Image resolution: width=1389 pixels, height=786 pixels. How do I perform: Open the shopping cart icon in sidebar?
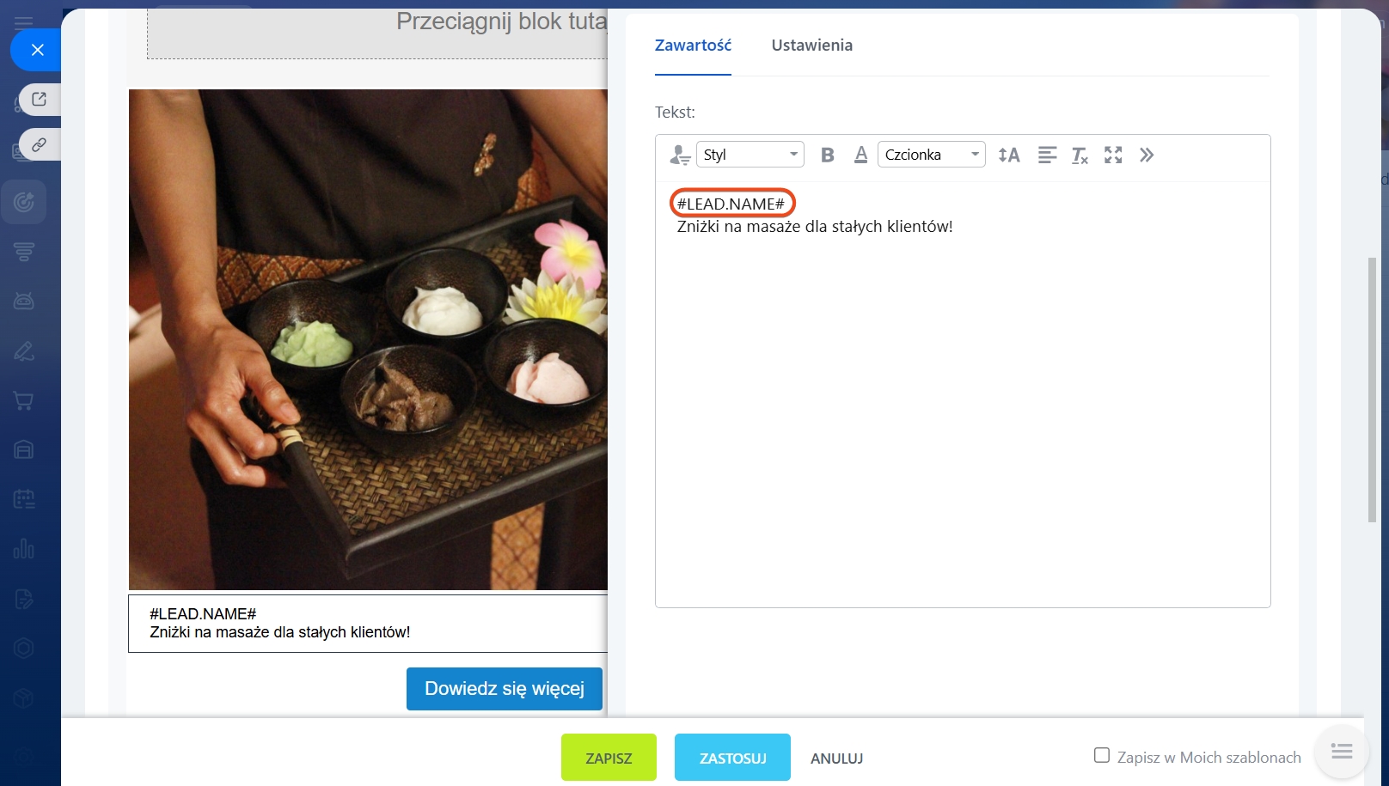24,400
